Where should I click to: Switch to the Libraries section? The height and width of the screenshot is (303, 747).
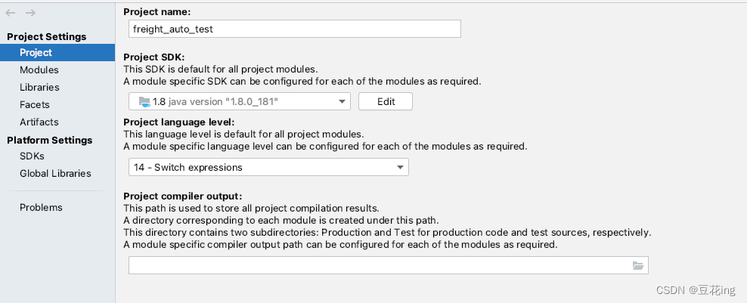click(39, 87)
